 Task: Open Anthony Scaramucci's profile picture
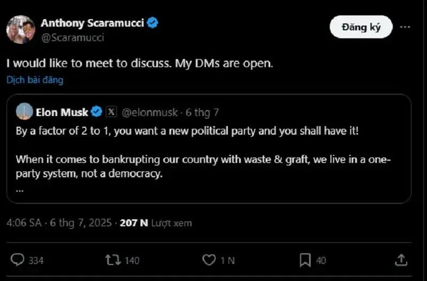click(21, 30)
